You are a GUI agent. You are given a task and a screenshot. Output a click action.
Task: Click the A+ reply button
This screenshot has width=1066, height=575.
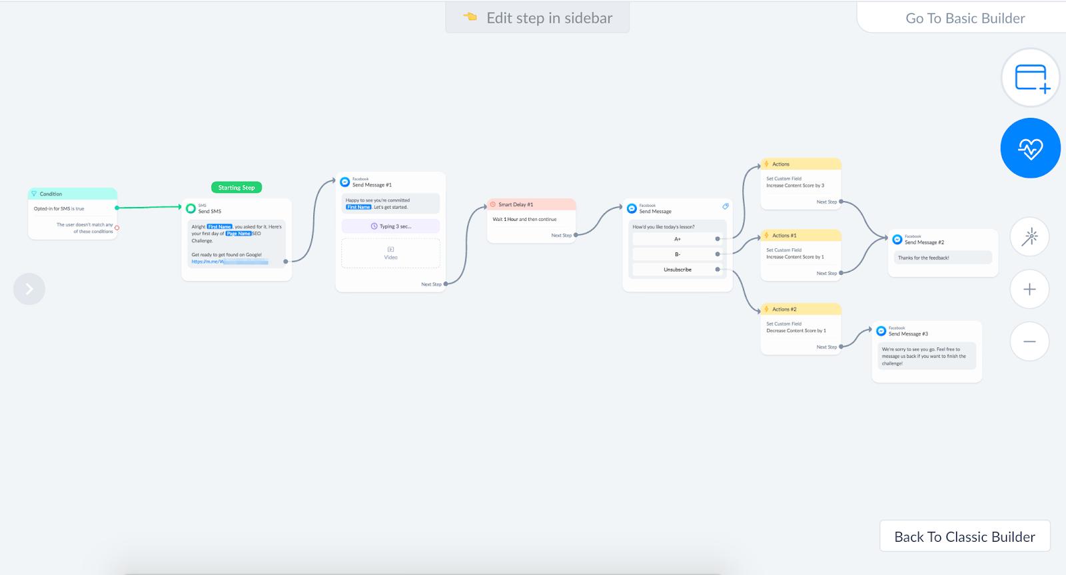point(678,239)
